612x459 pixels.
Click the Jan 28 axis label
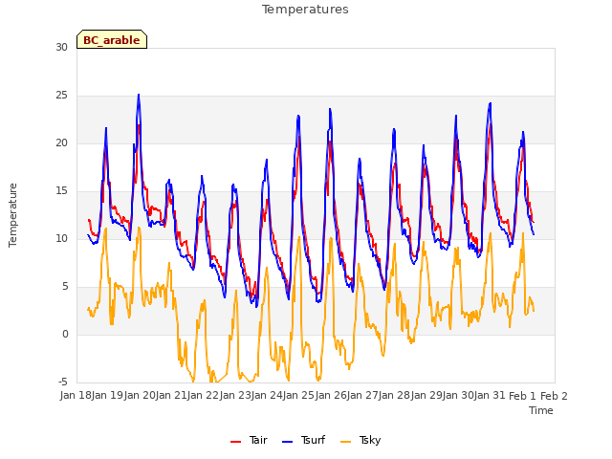pos(394,396)
